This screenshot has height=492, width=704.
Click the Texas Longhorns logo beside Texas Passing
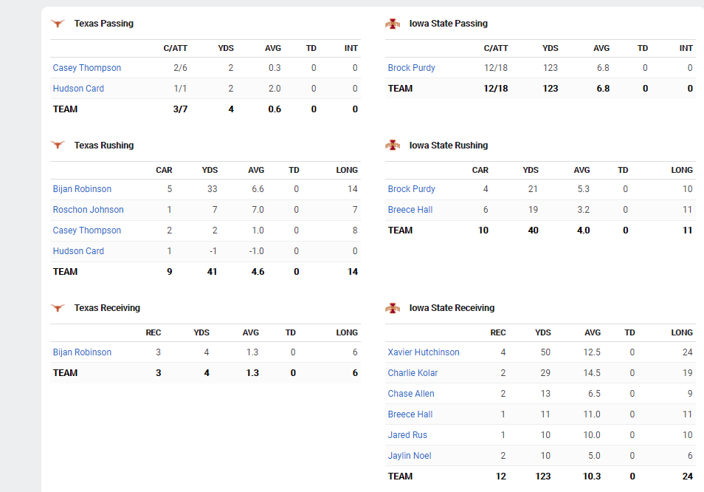(x=58, y=24)
